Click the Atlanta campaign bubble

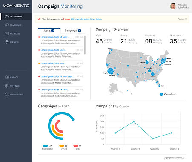(152, 74)
